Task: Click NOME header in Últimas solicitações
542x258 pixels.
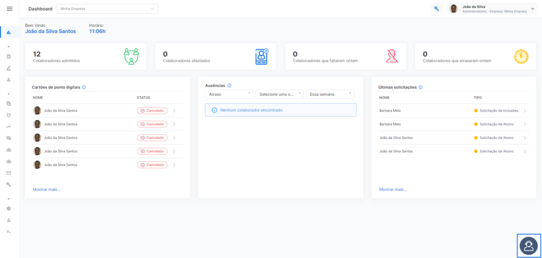Action: (x=384, y=98)
